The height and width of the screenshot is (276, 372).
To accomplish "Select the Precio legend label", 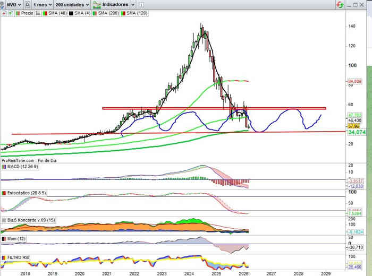I will pyautogui.click(x=27, y=13).
